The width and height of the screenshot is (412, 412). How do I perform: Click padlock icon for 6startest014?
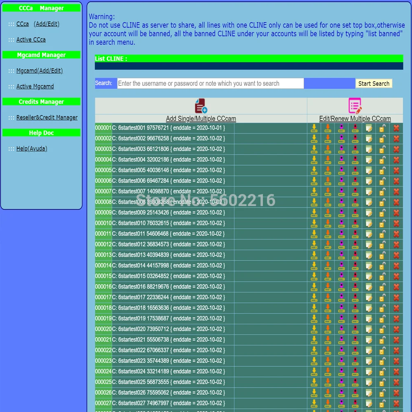382,265
